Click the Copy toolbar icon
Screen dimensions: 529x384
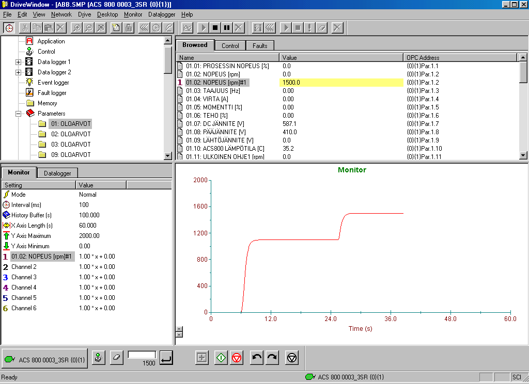[x=37, y=28]
